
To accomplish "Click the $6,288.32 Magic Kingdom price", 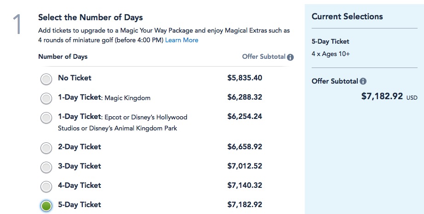I will click(244, 97).
